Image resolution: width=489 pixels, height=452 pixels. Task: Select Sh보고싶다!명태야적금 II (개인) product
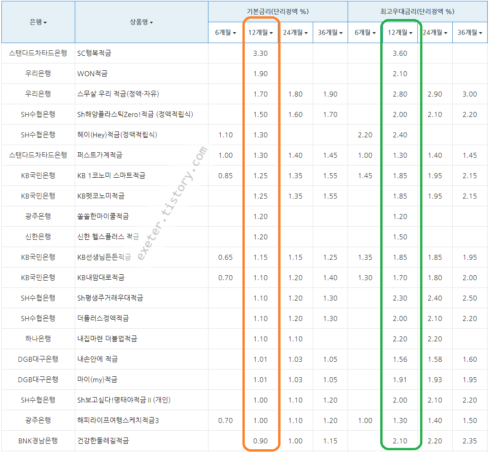pyautogui.click(x=124, y=400)
